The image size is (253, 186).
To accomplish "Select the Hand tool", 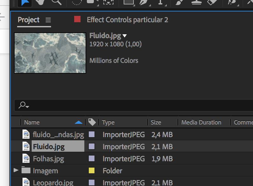I will pyautogui.click(x=40, y=3).
